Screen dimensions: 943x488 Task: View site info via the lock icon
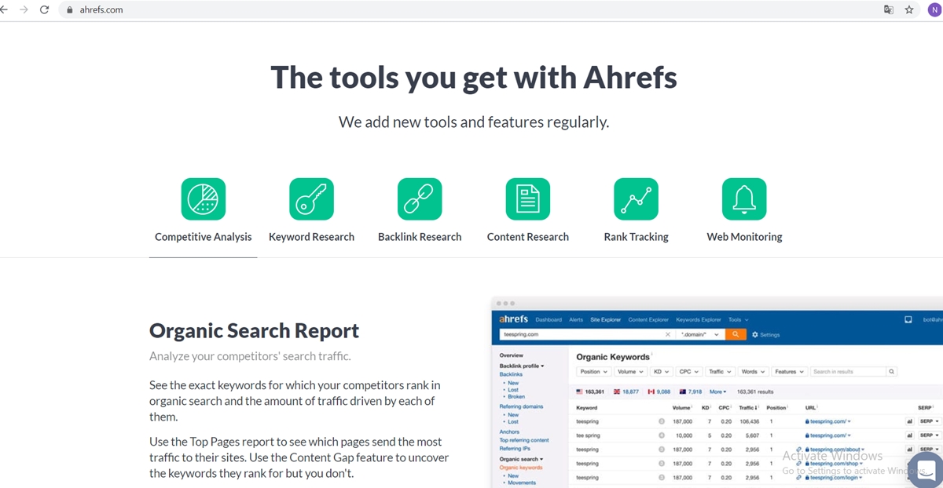point(70,10)
